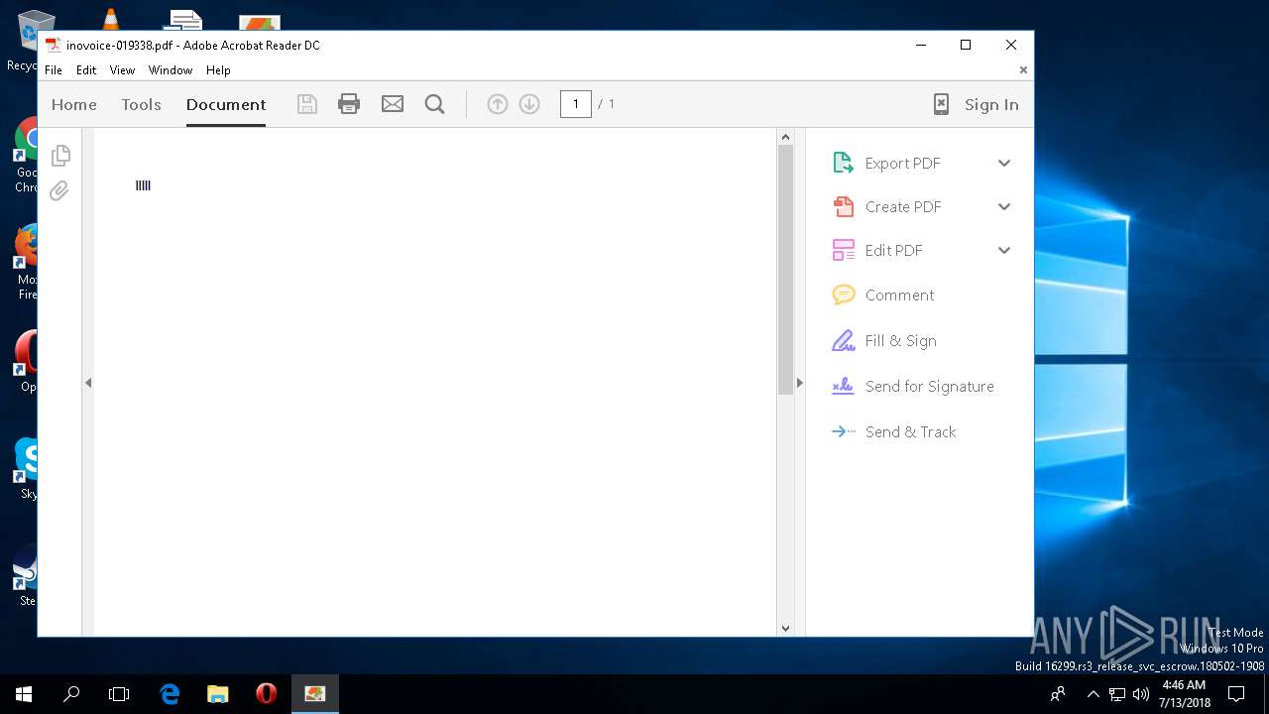
Task: Switch to the Tools tab
Action: [141, 104]
